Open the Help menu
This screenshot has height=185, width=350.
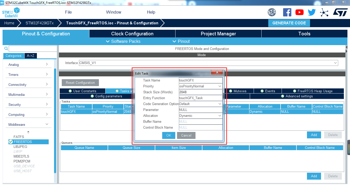[151, 12]
